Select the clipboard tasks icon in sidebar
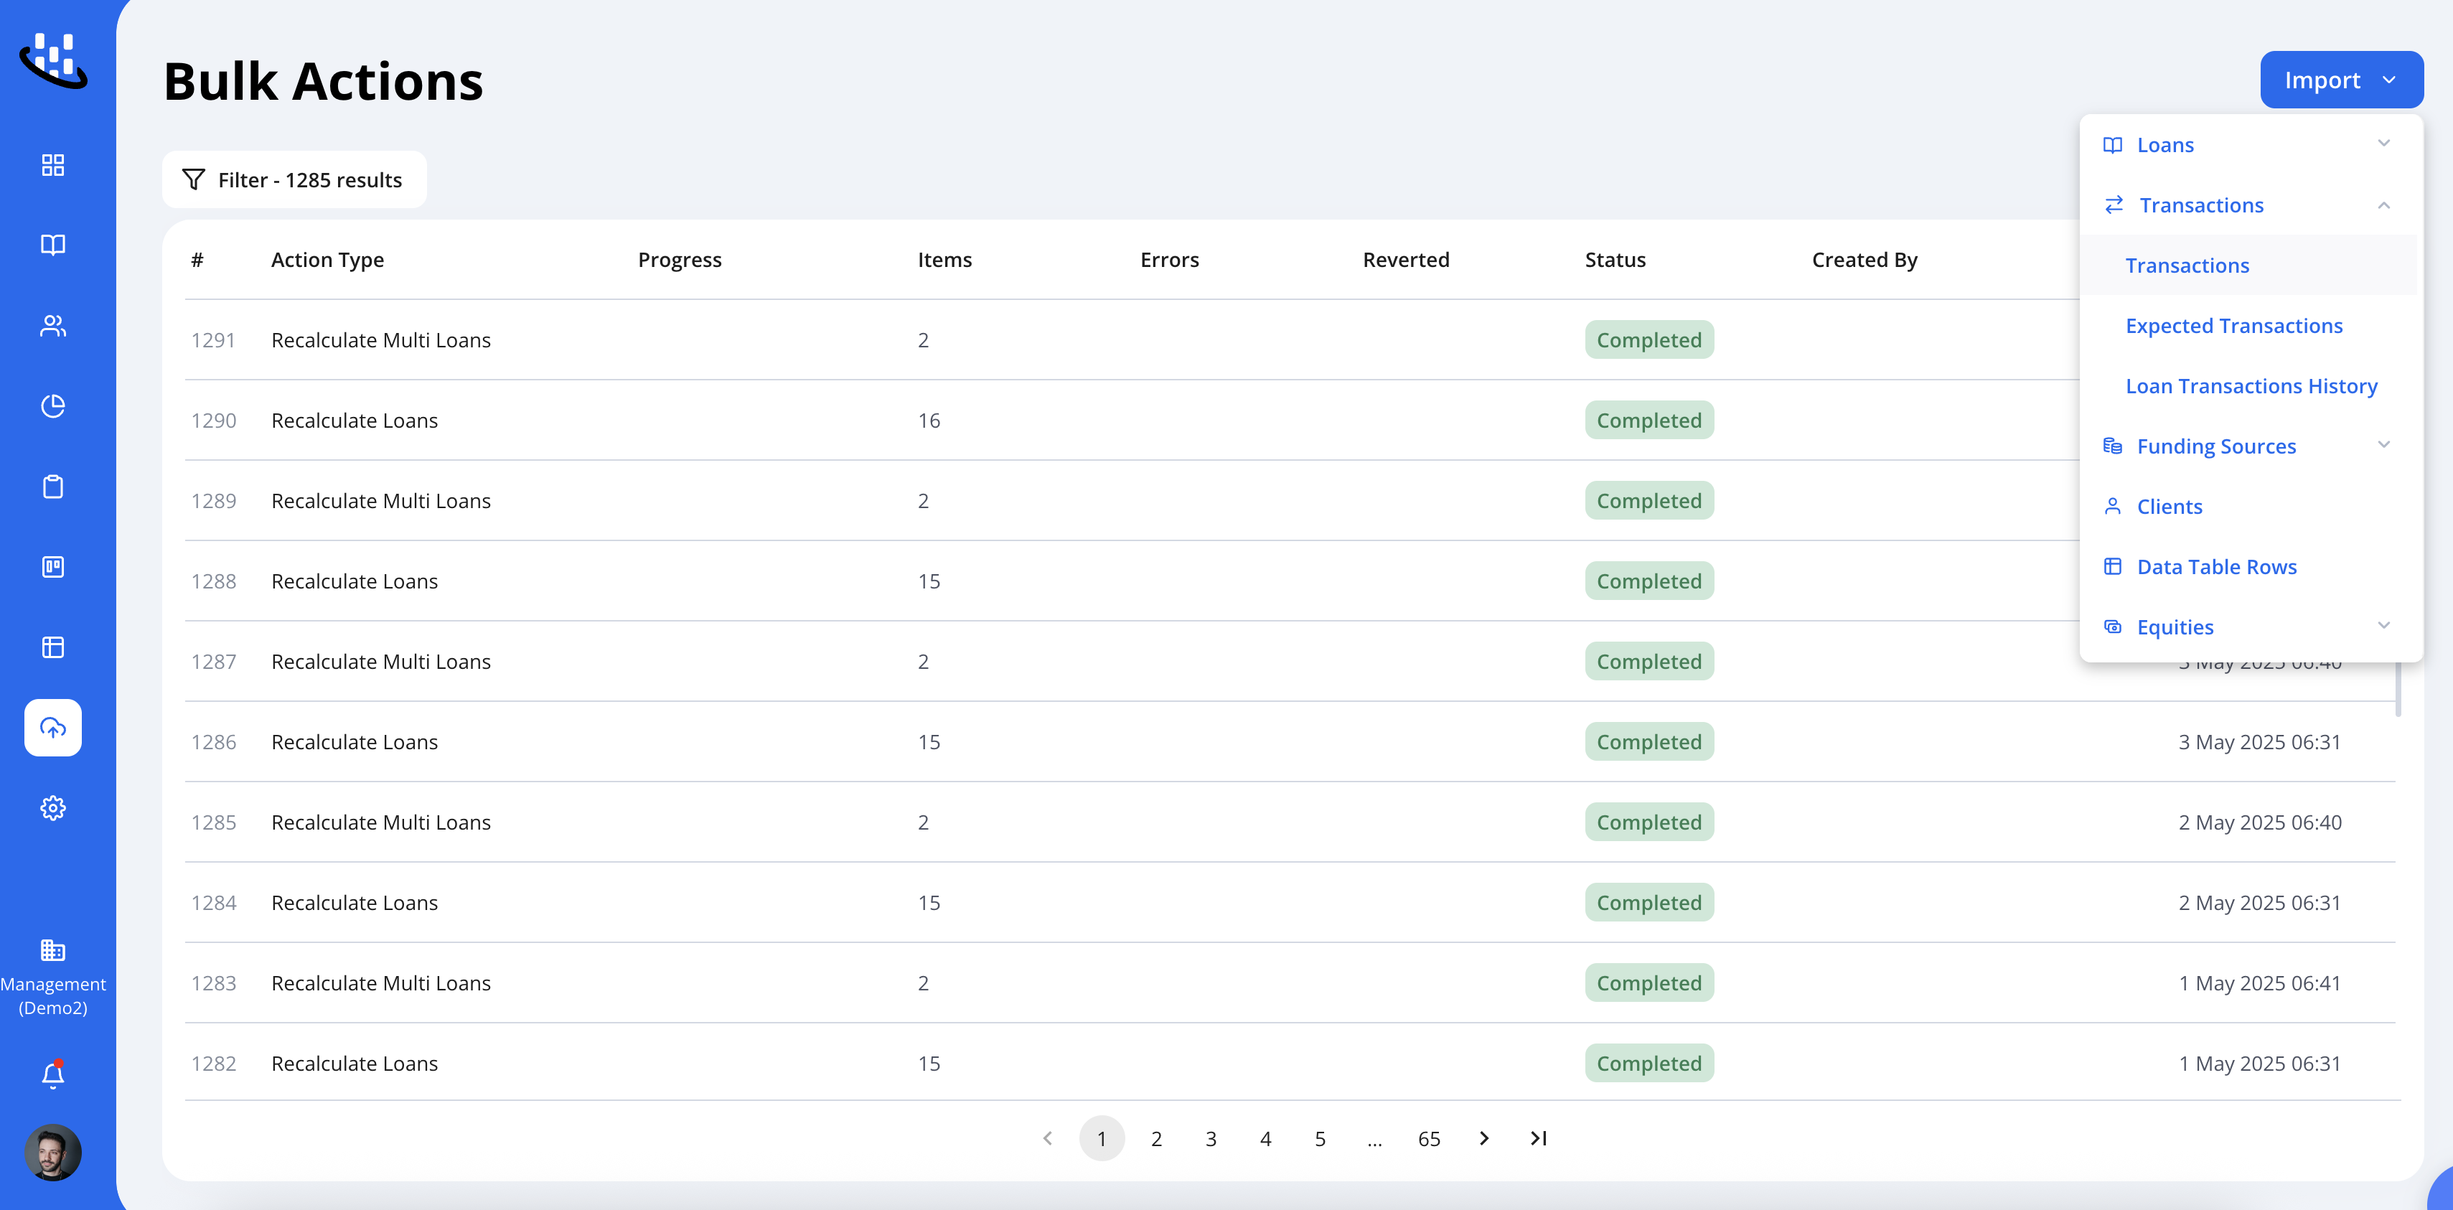The height and width of the screenshot is (1210, 2453). (52, 486)
